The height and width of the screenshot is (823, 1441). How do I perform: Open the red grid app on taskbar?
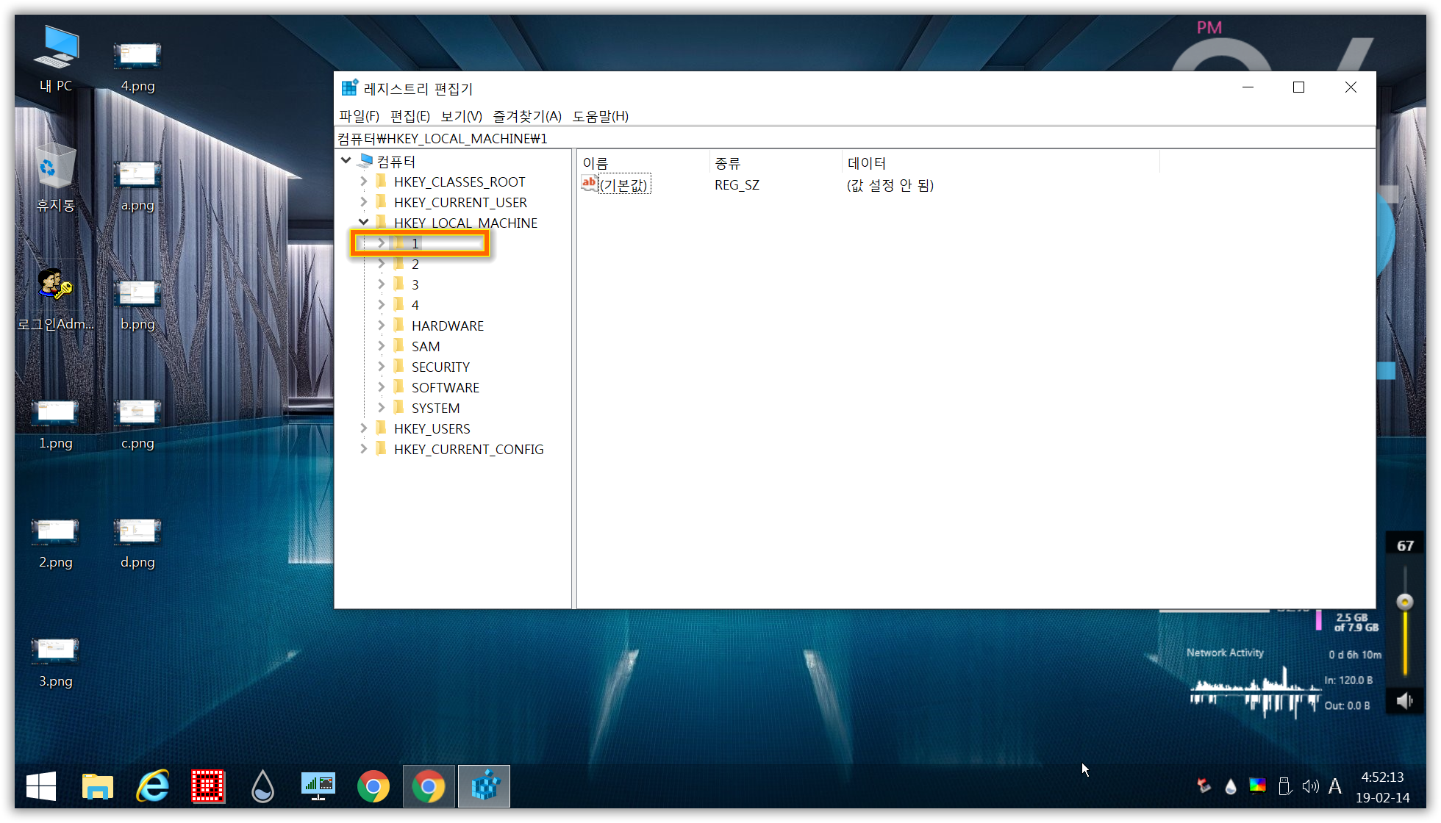[208, 786]
